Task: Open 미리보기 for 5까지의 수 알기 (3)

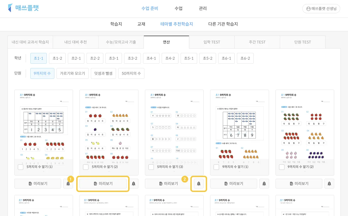Action: (168, 184)
